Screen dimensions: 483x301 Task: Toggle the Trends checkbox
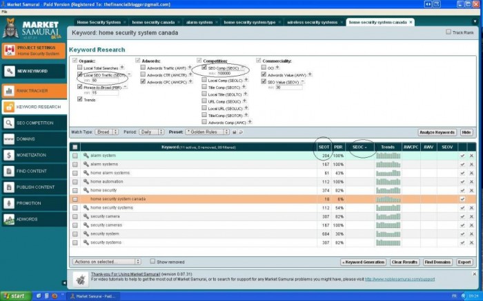point(80,99)
